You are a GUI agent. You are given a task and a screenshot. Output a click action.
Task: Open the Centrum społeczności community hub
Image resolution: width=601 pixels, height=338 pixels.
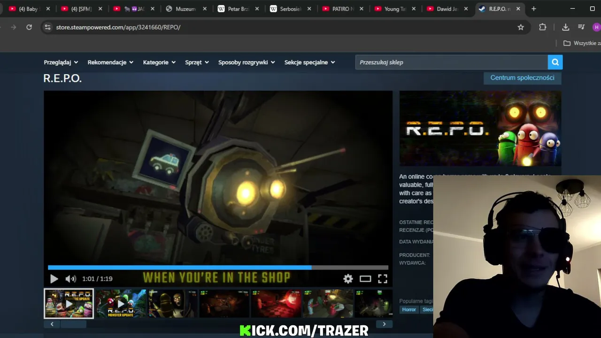click(523, 78)
